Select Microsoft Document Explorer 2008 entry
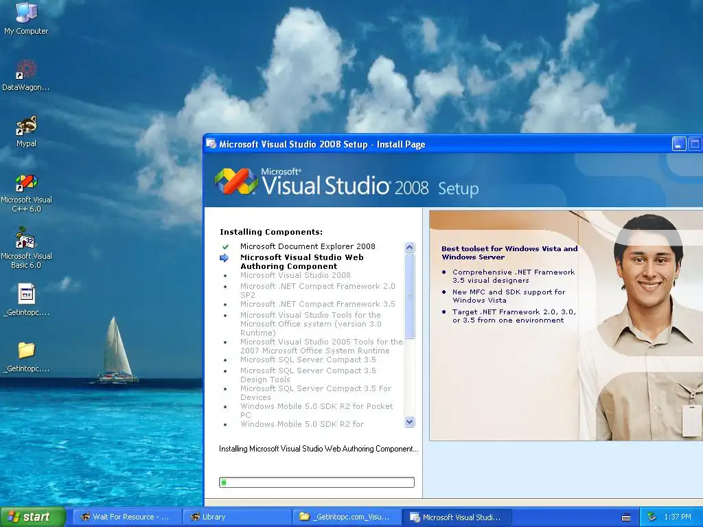The image size is (703, 527). click(308, 246)
